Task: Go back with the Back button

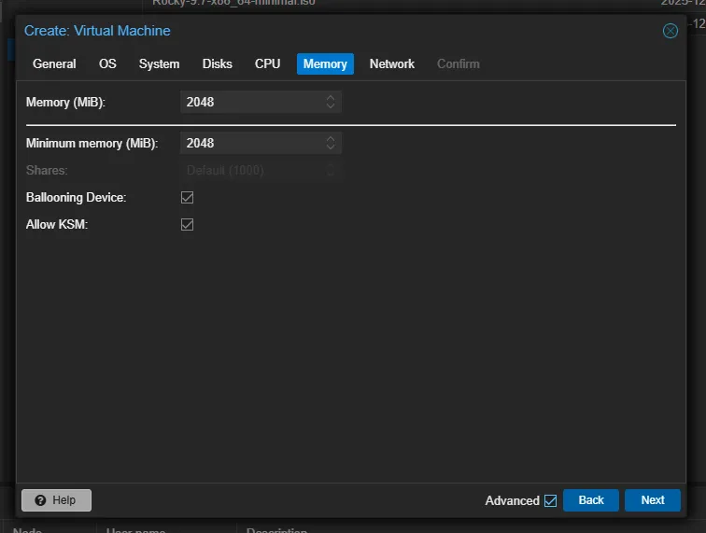Action: click(x=590, y=500)
